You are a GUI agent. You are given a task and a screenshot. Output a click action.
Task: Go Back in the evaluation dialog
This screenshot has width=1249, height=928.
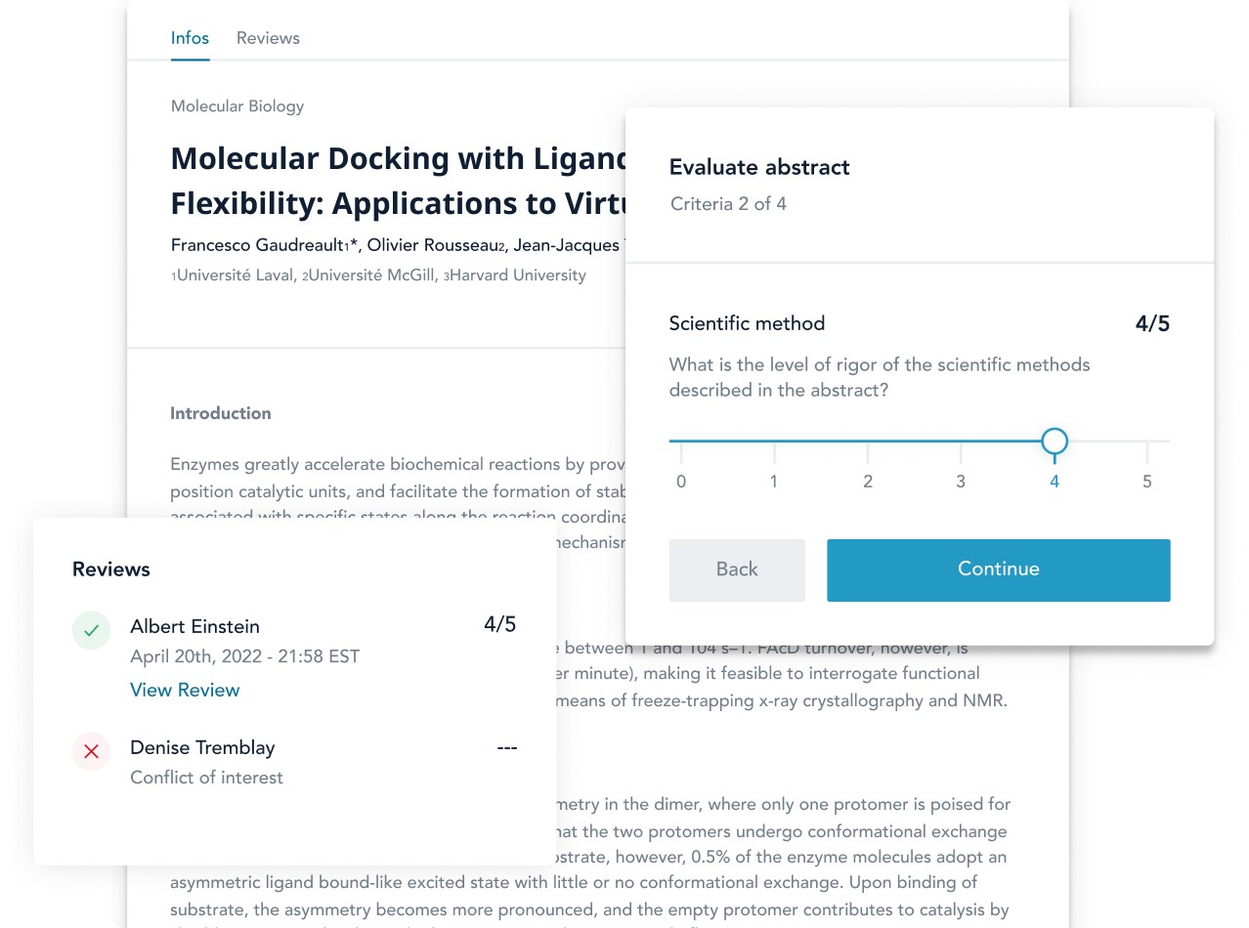pyautogui.click(x=737, y=569)
